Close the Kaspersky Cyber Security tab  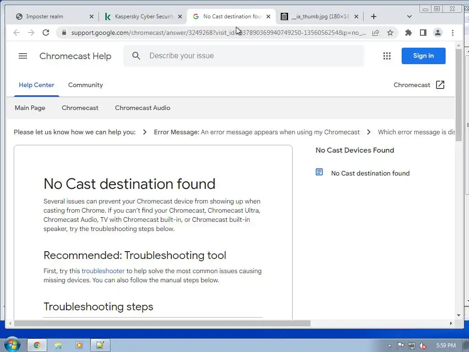[180, 16]
